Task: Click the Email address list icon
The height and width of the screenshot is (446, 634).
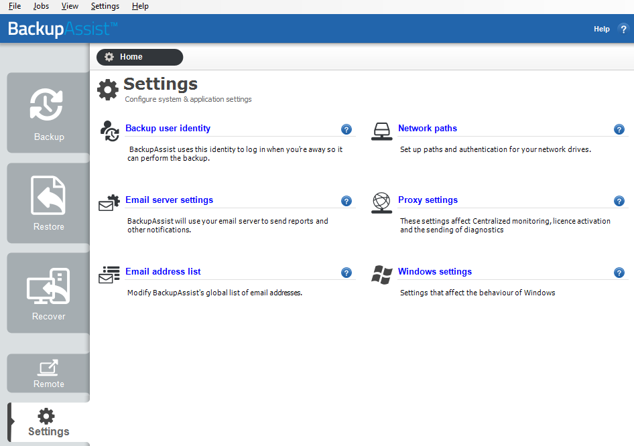Action: (109, 275)
